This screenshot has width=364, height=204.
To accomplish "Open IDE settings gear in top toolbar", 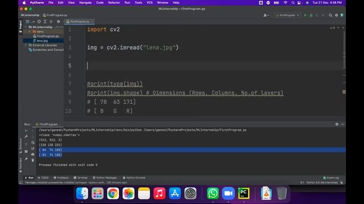I will 336,15.
